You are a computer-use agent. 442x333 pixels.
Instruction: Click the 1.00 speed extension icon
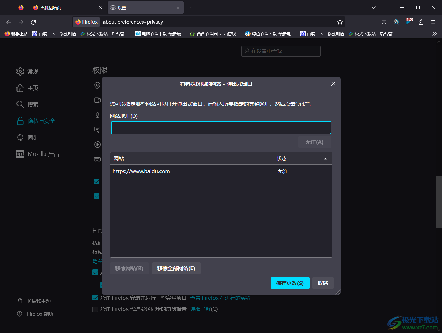pos(409,21)
